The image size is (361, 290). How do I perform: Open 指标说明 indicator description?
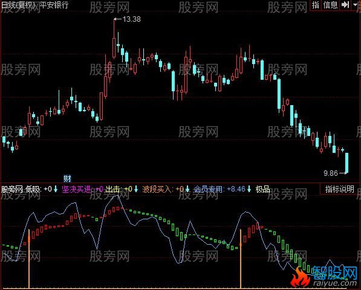coord(339,189)
